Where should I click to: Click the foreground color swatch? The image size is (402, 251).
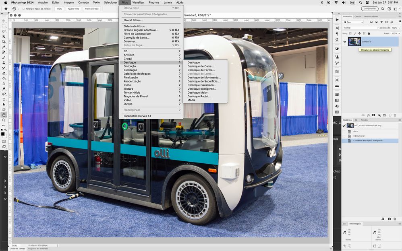click(2, 134)
